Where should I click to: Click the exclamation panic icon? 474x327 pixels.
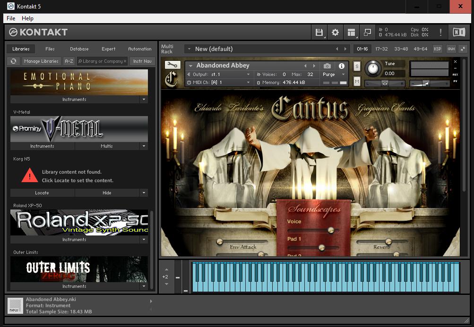pyautogui.click(x=440, y=32)
